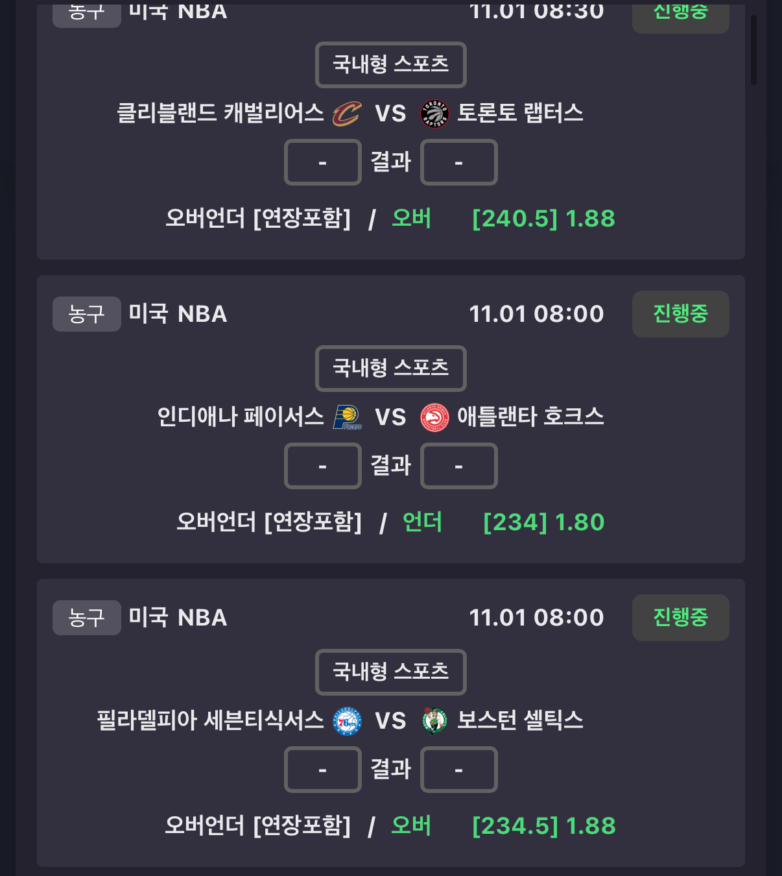Click the [234] 1.80 under odds
782x876 pixels.
(x=543, y=522)
